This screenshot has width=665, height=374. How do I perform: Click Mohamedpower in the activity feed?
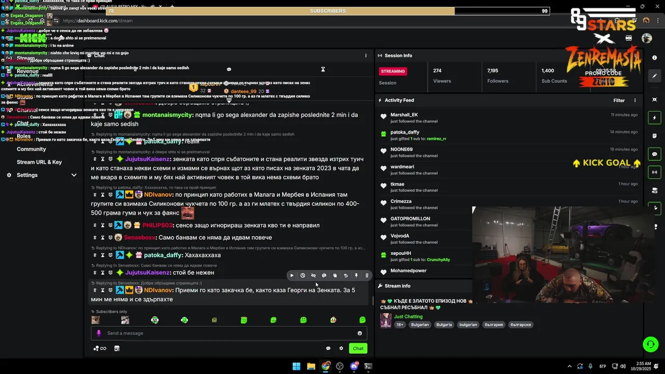(x=408, y=271)
